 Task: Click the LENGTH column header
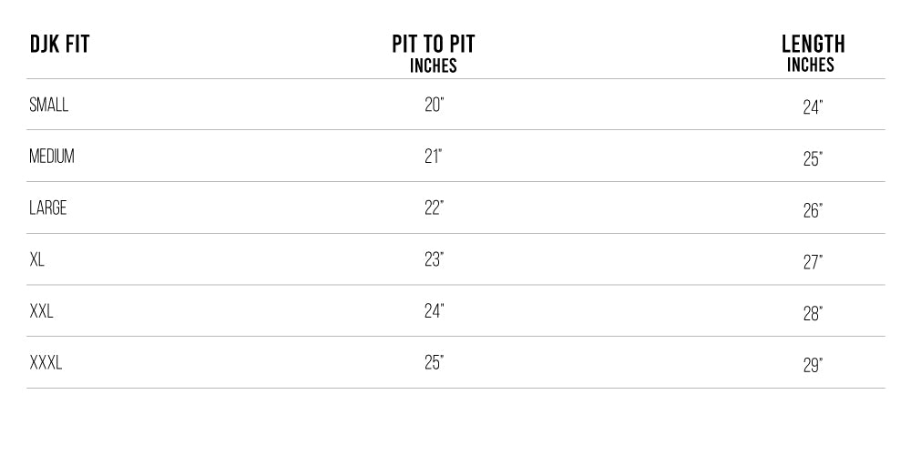813,44
